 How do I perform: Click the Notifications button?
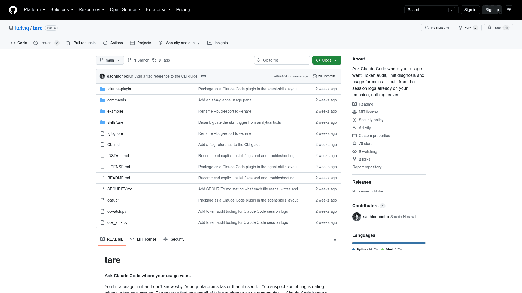coord(437,28)
